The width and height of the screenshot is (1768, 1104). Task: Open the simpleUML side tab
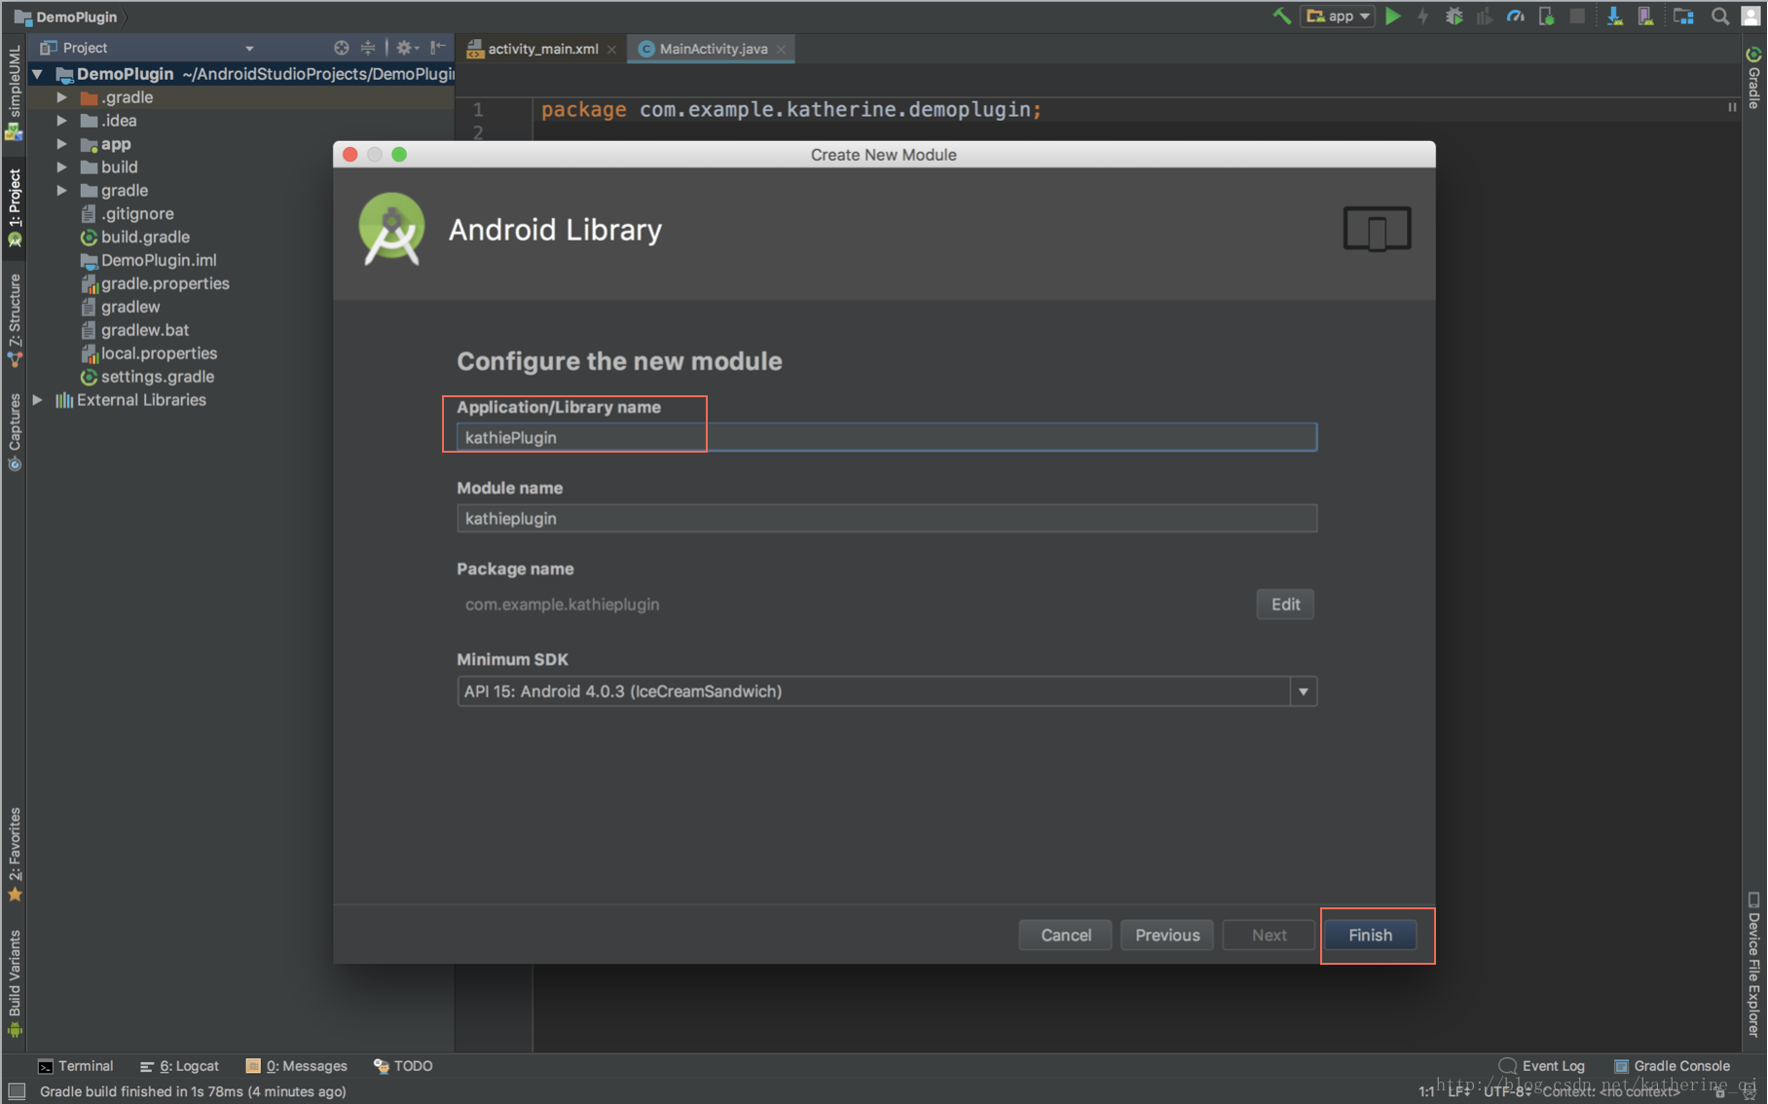[14, 92]
